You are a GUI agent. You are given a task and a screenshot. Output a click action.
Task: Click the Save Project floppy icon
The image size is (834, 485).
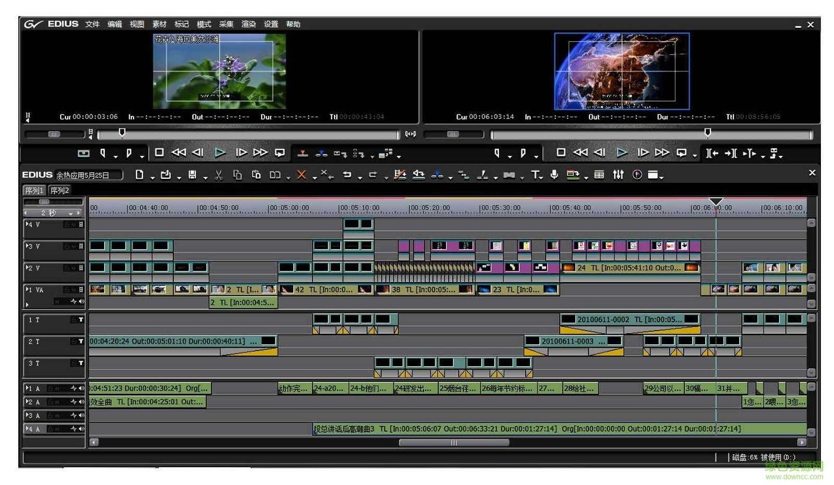pos(192,175)
